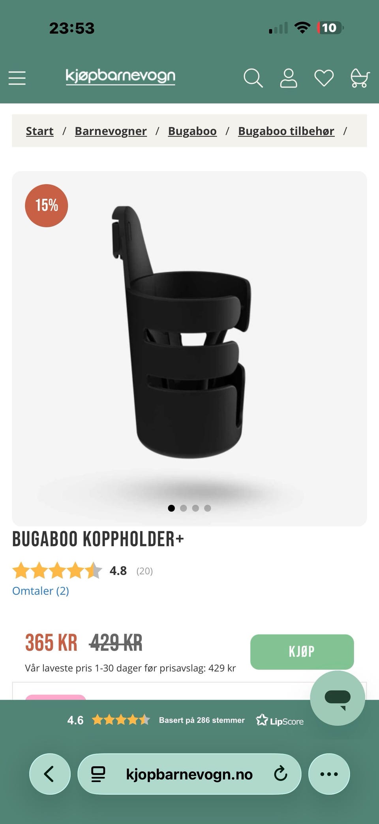Go back with browser back arrow
Screen dimensions: 379x824
click(50, 774)
